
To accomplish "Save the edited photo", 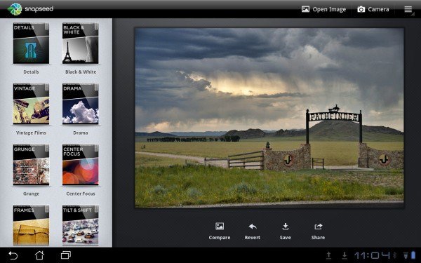I will [285, 231].
